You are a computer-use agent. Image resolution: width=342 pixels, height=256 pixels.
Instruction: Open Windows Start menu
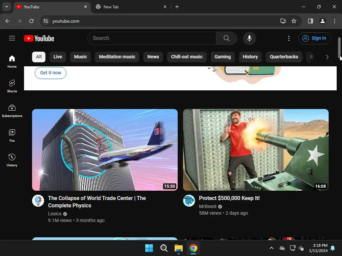click(x=149, y=248)
